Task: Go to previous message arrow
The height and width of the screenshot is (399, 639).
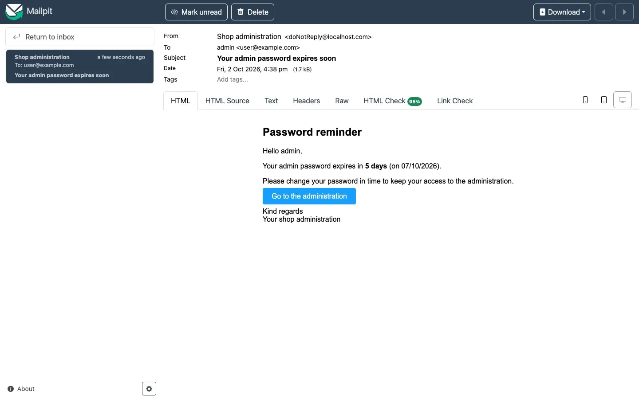Action: coord(603,12)
